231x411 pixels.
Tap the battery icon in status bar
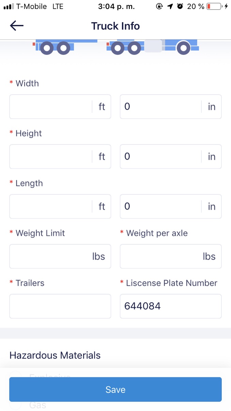(x=214, y=6)
